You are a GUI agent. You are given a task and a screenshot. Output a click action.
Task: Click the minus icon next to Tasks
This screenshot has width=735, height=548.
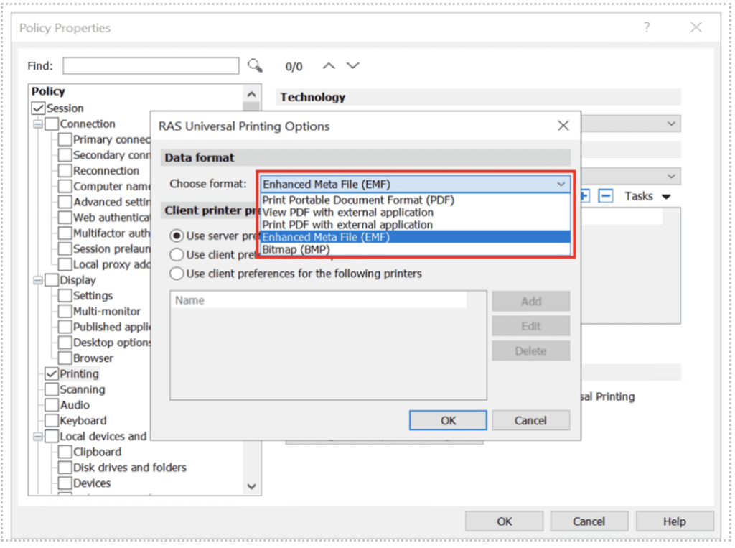[605, 196]
